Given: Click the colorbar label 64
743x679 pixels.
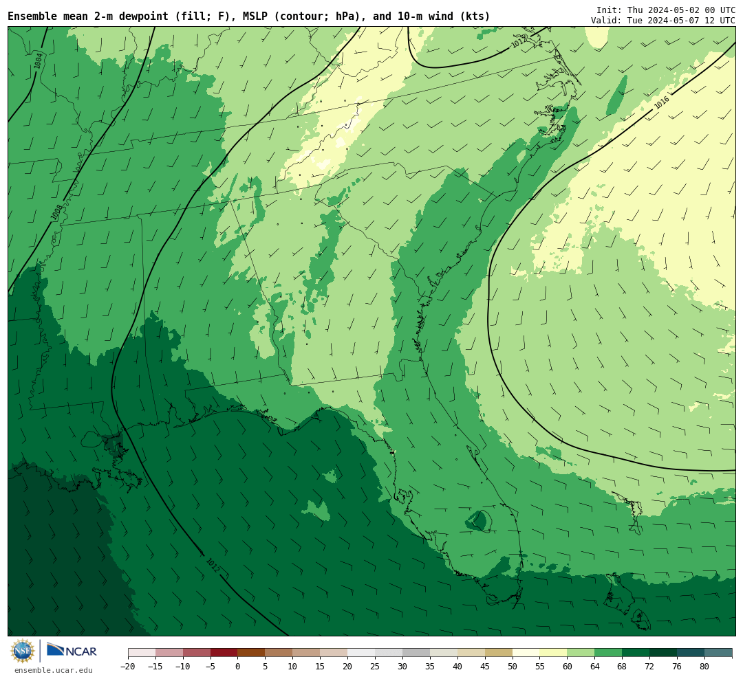Looking at the screenshot, I should click(x=594, y=667).
